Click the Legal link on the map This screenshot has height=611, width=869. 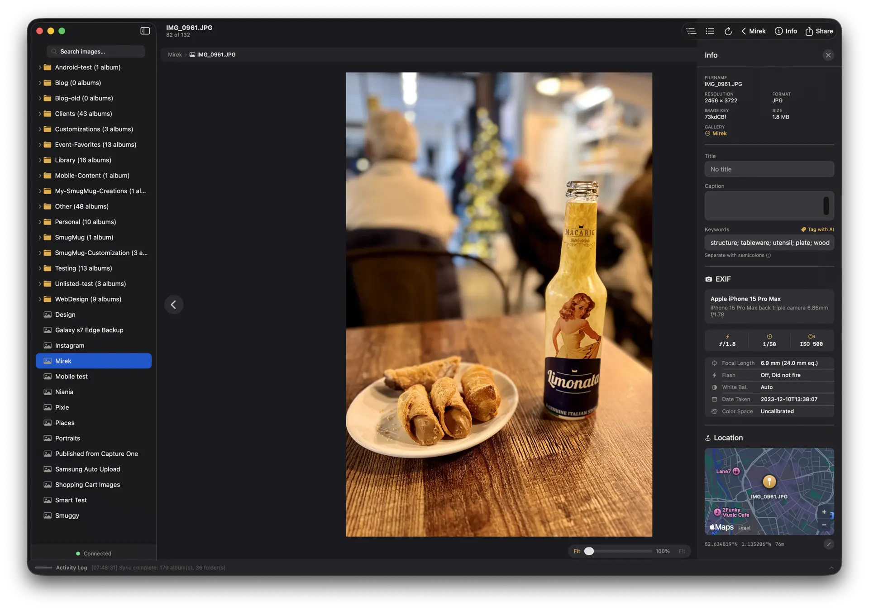coord(744,527)
